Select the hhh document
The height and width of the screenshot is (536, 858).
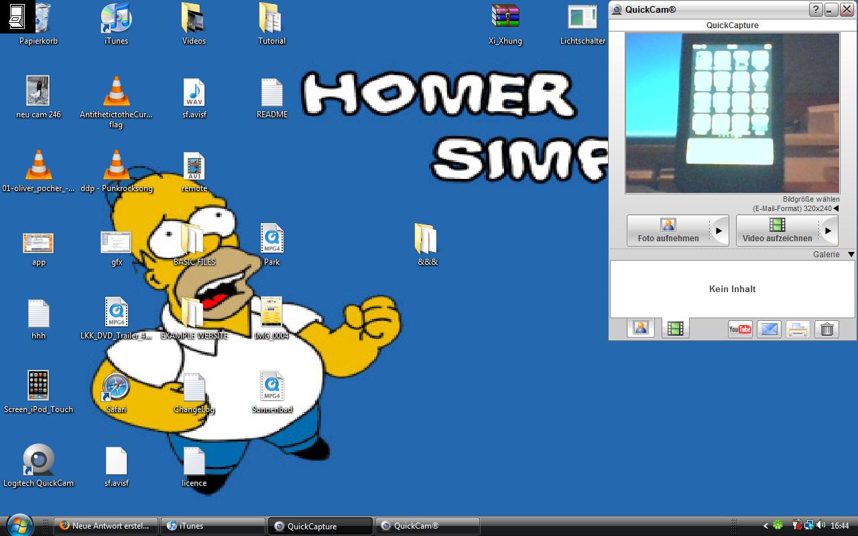click(38, 318)
